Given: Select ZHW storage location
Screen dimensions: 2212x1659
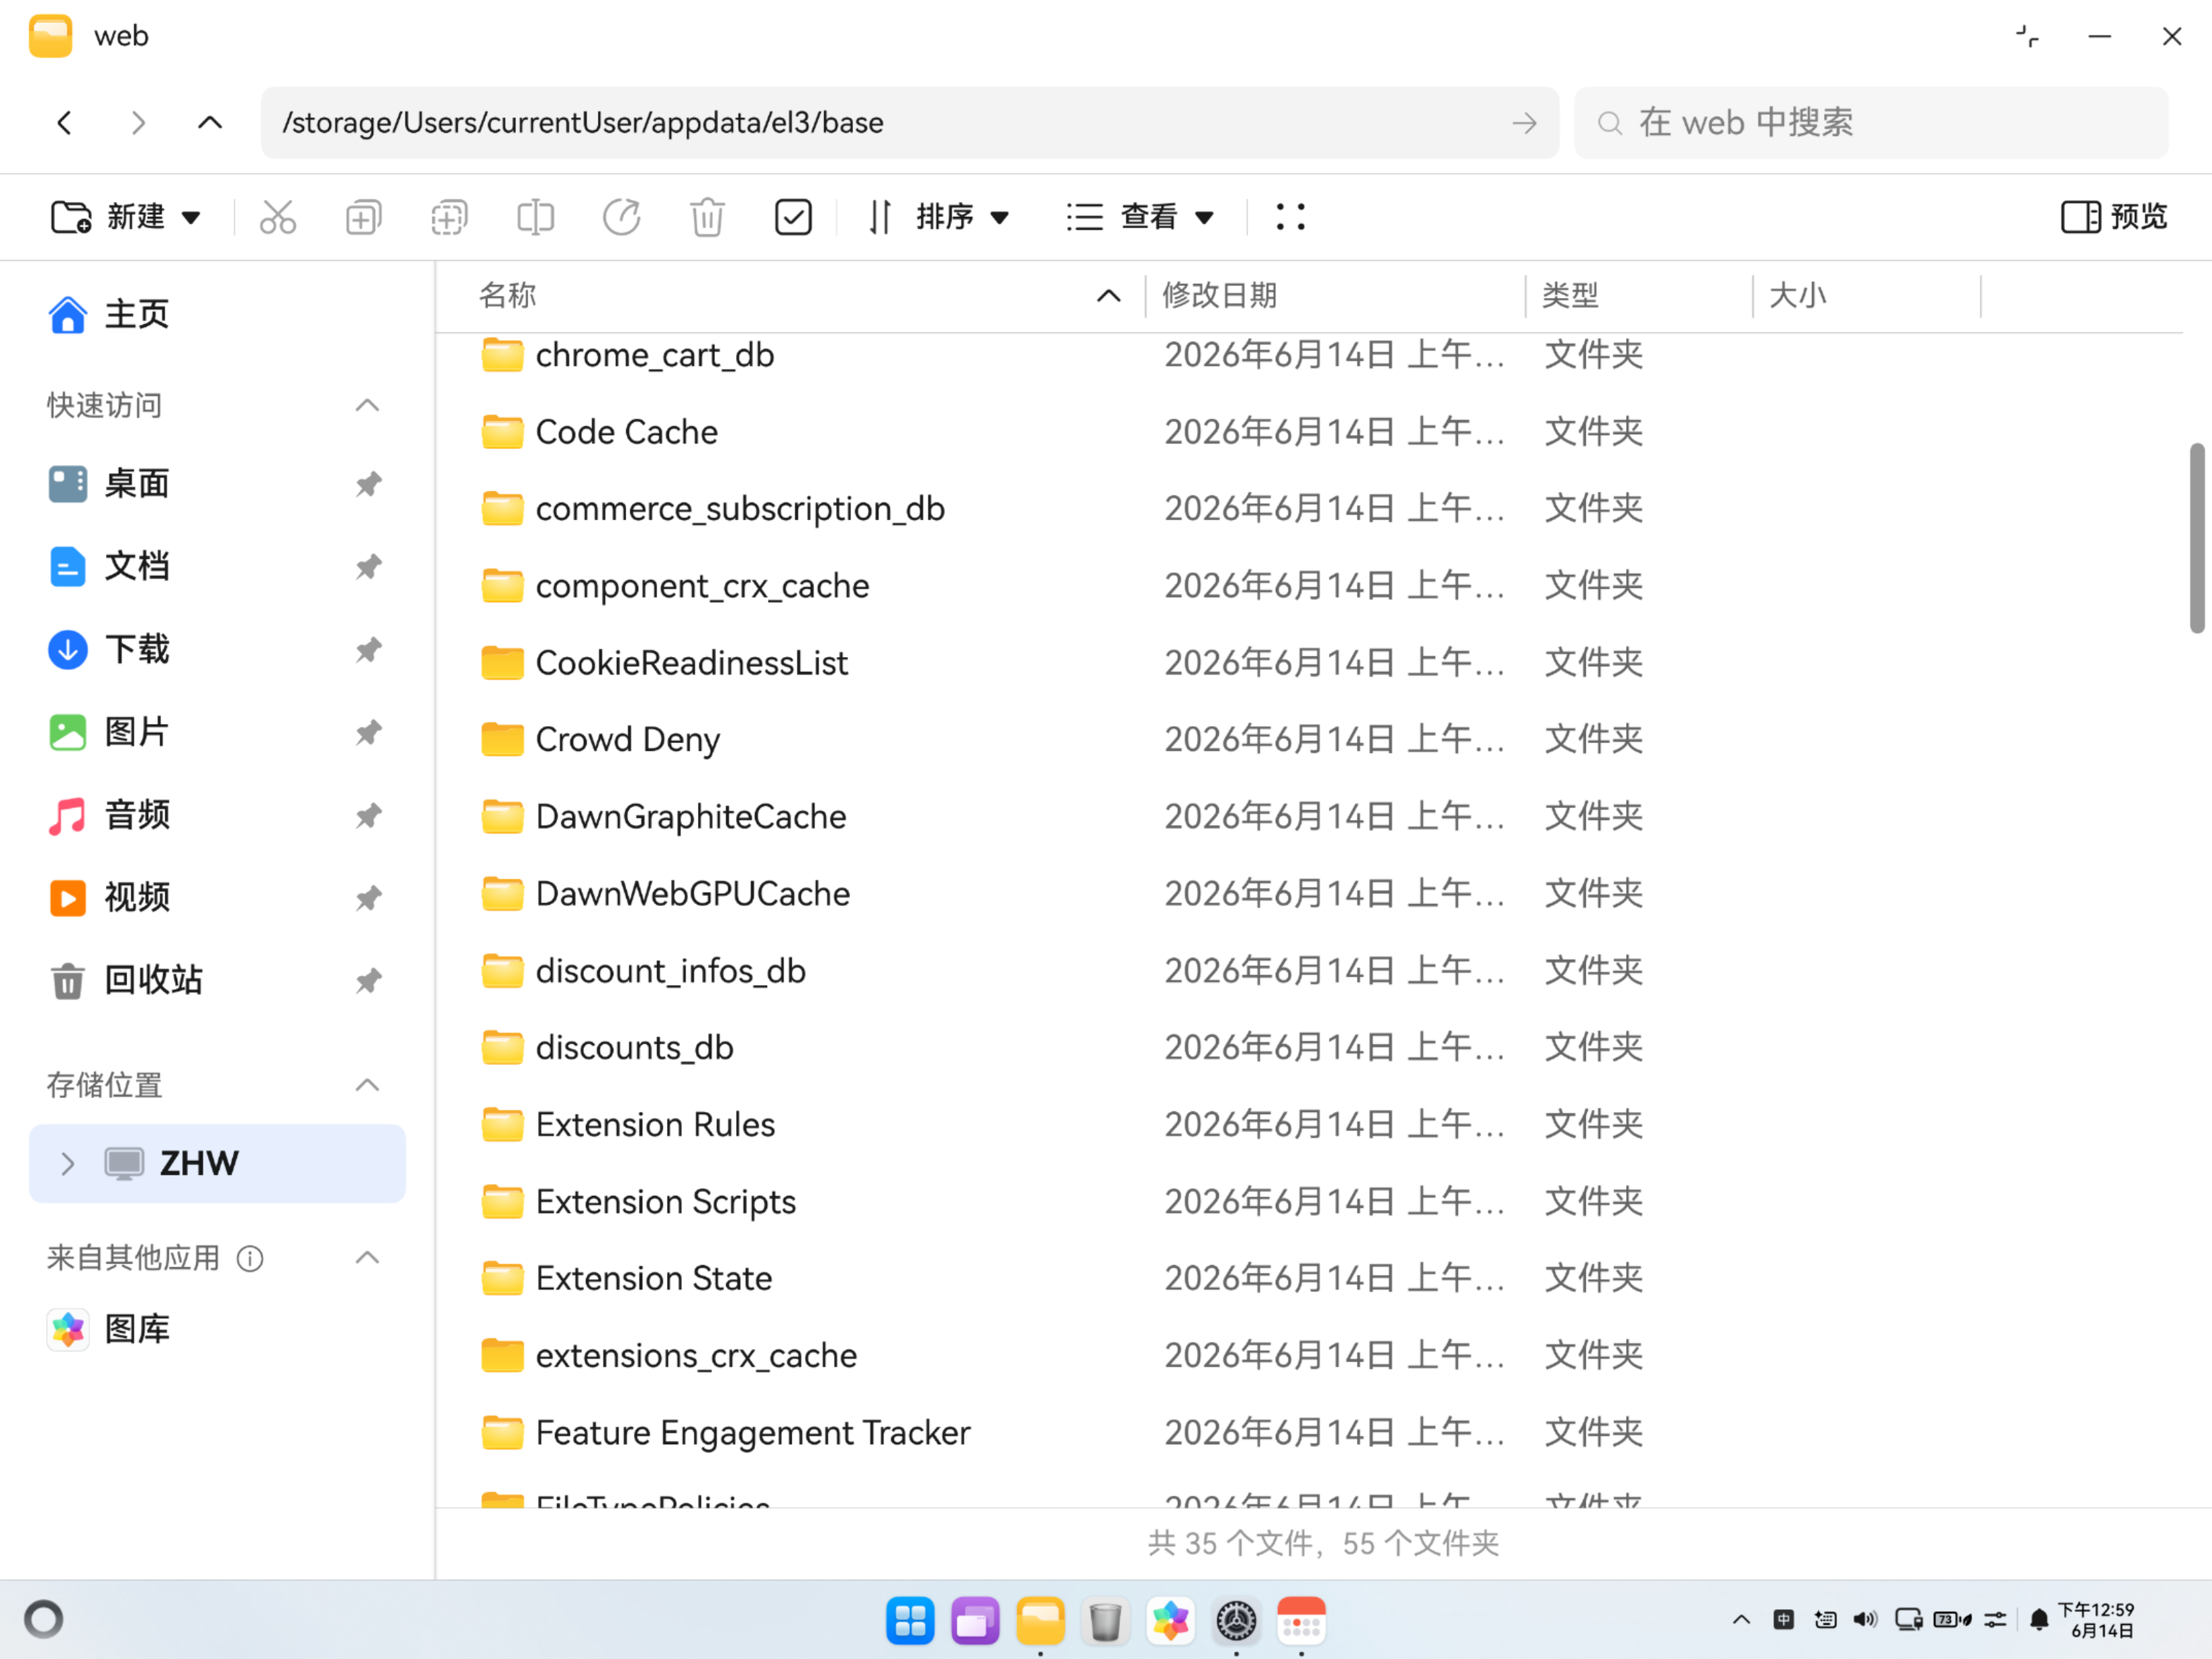Looking at the screenshot, I should pyautogui.click(x=217, y=1163).
